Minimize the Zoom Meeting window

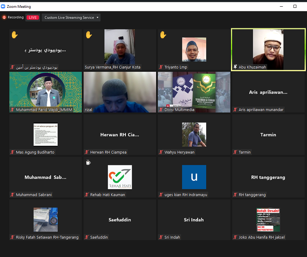pyautogui.click(x=282, y=6)
